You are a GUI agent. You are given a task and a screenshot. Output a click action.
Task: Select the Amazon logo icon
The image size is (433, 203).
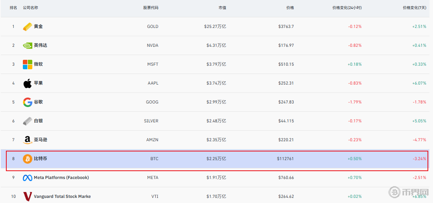click(x=27, y=140)
